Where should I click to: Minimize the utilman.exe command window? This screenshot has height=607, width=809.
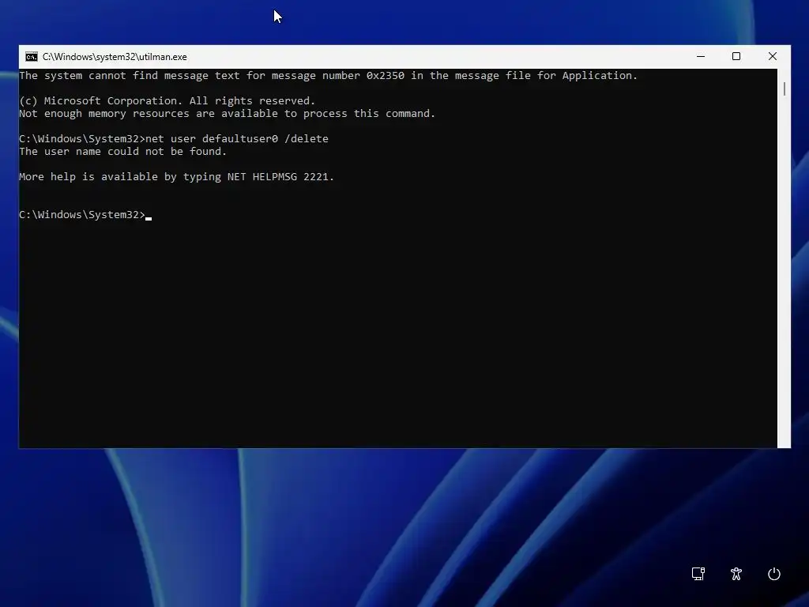[701, 56]
